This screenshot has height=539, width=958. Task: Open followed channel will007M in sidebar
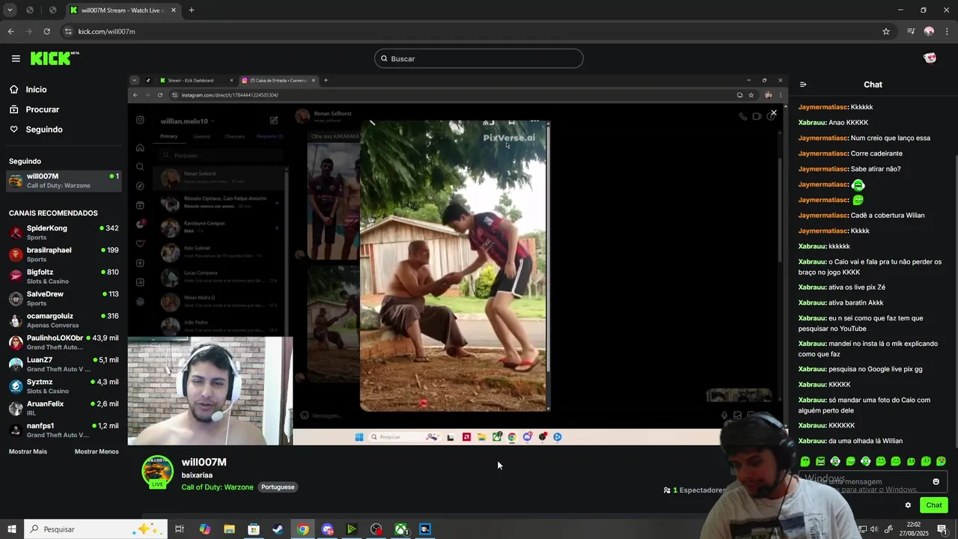(x=64, y=180)
